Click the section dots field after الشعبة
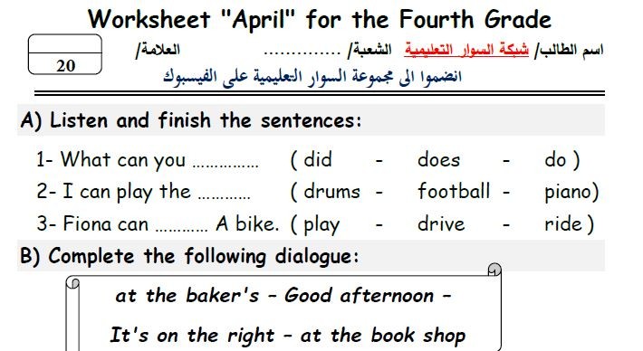Viewport: 643px width, 351px height. pos(302,52)
